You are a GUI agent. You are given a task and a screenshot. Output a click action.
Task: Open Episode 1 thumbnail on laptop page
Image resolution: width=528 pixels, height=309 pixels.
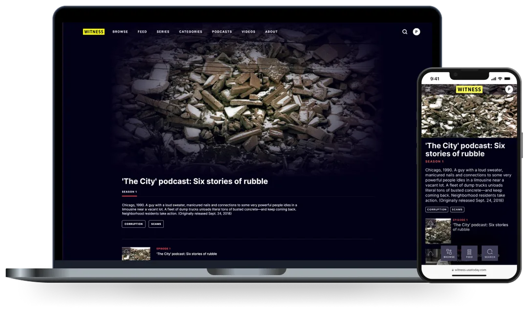click(x=136, y=254)
